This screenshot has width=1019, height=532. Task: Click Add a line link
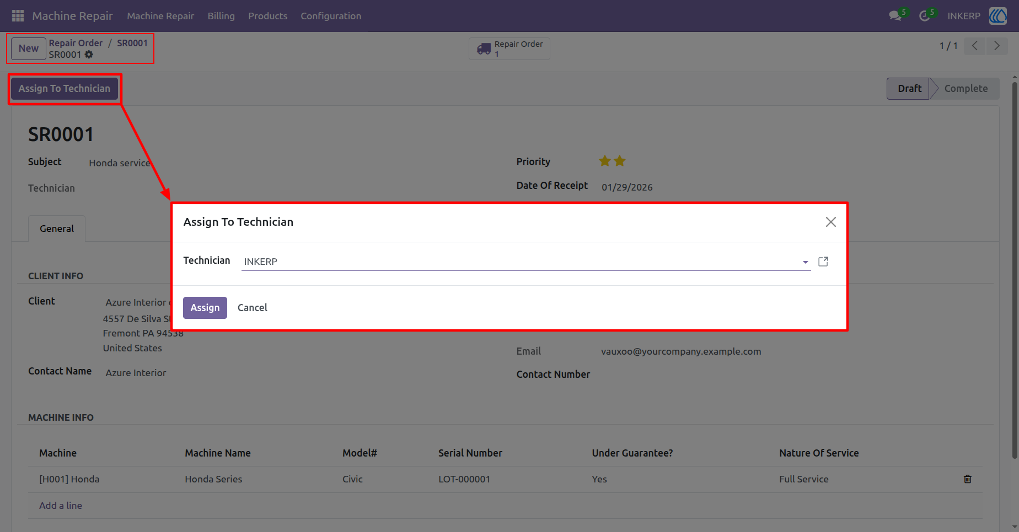point(61,506)
